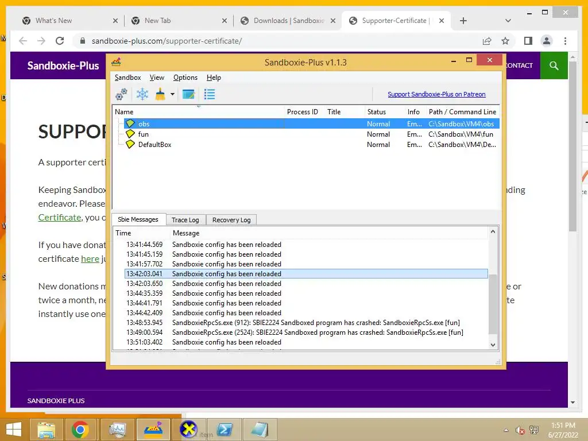The height and width of the screenshot is (441, 588).
Task: Click path C:\Sandbox\VM4\fun cell
Action: tap(461, 134)
